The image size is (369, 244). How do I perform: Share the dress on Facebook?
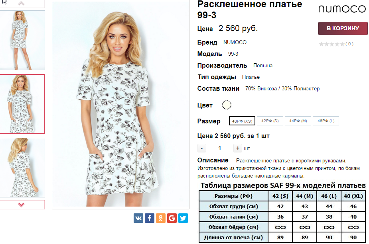(150, 218)
